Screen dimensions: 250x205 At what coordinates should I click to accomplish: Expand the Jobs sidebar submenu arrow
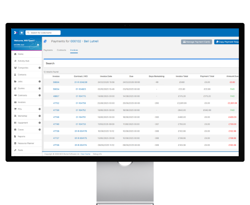pyautogui.click(x=39, y=81)
